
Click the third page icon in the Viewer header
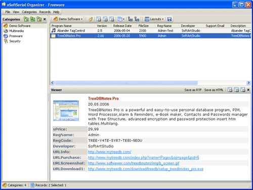point(243,90)
